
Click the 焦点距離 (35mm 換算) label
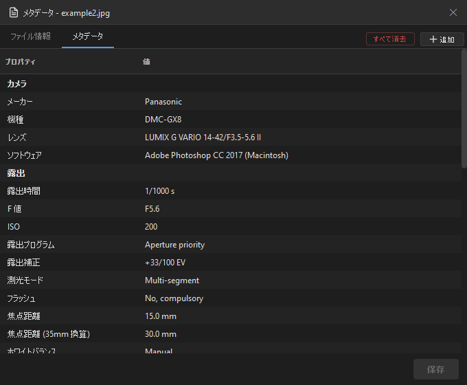49,334
